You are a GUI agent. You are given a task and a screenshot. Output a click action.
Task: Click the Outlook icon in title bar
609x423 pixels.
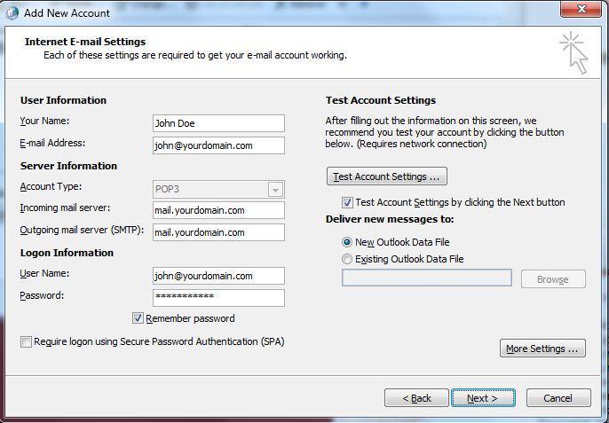point(12,12)
